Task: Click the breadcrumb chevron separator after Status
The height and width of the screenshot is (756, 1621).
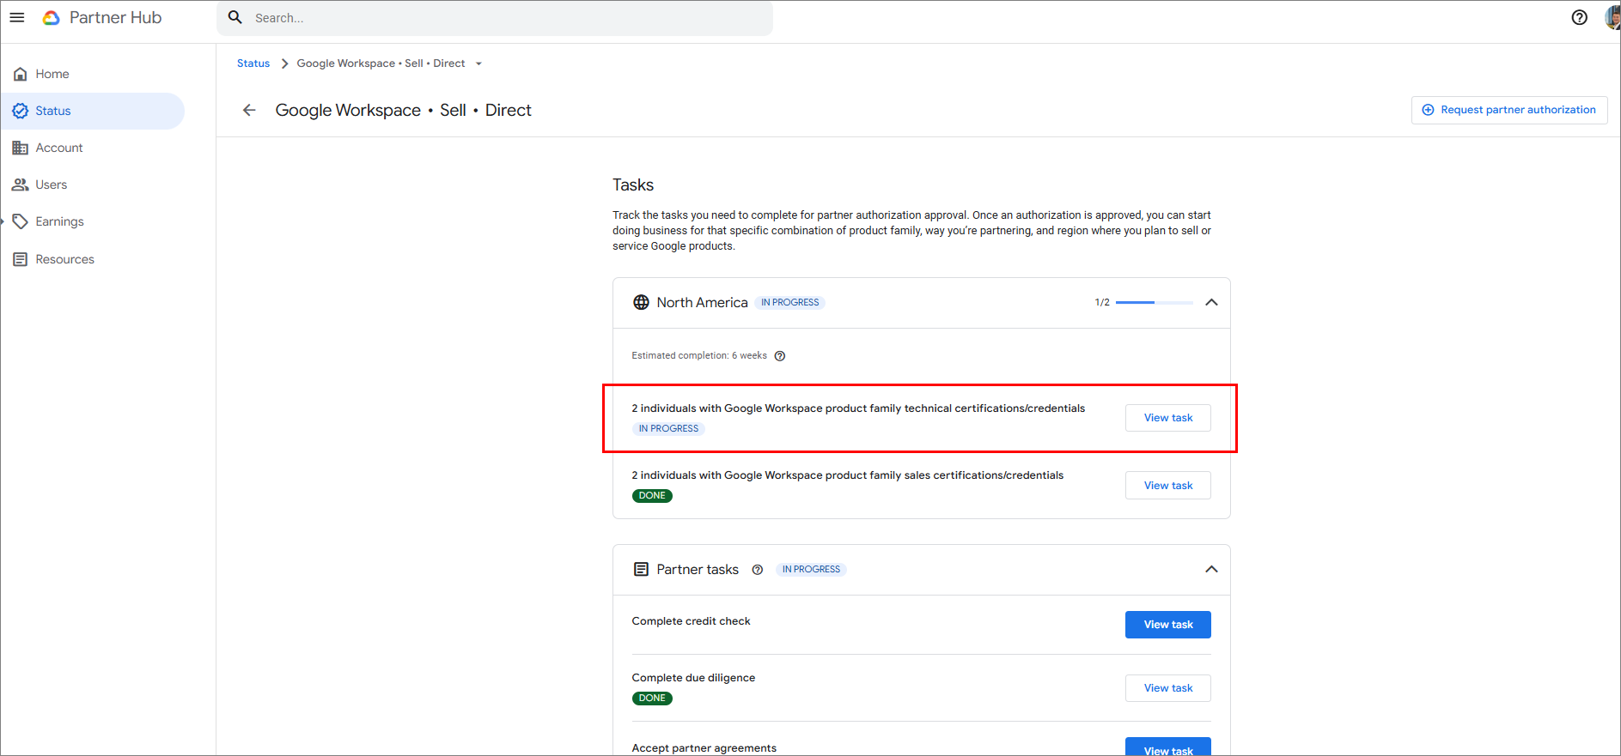Action: point(284,64)
